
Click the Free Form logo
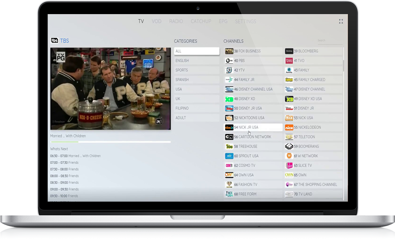[229, 194]
